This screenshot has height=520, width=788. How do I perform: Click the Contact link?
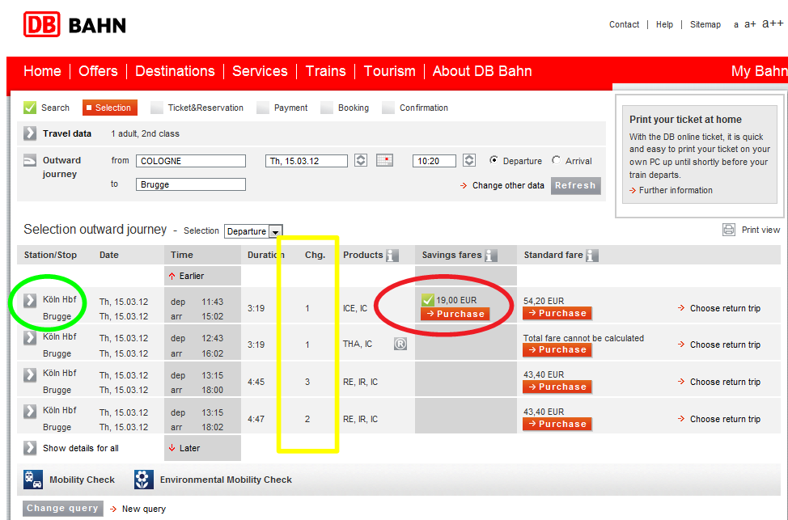(624, 24)
